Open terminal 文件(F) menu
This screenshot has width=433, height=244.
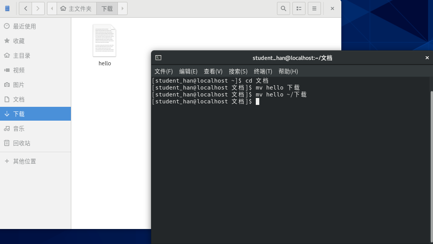163,71
